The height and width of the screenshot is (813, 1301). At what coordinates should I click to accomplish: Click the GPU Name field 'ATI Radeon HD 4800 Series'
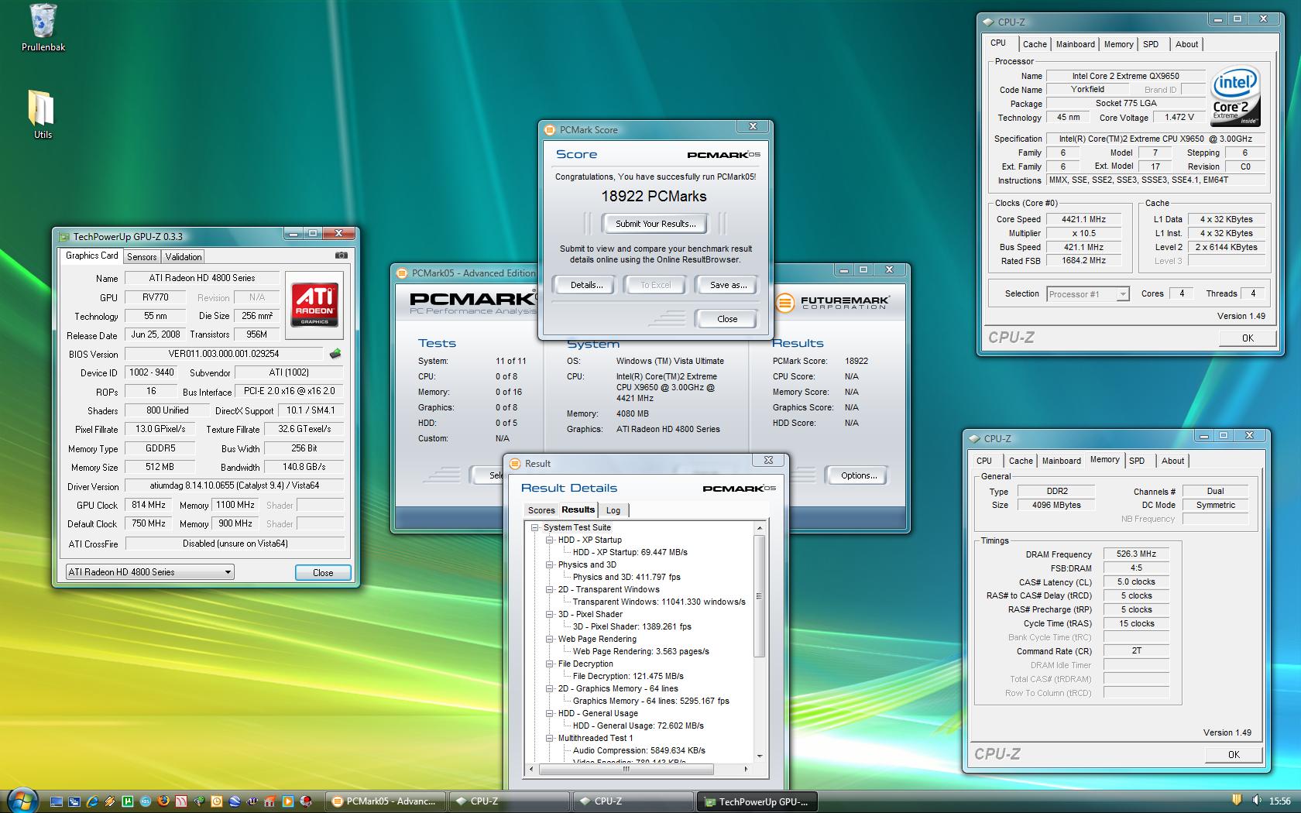point(202,278)
